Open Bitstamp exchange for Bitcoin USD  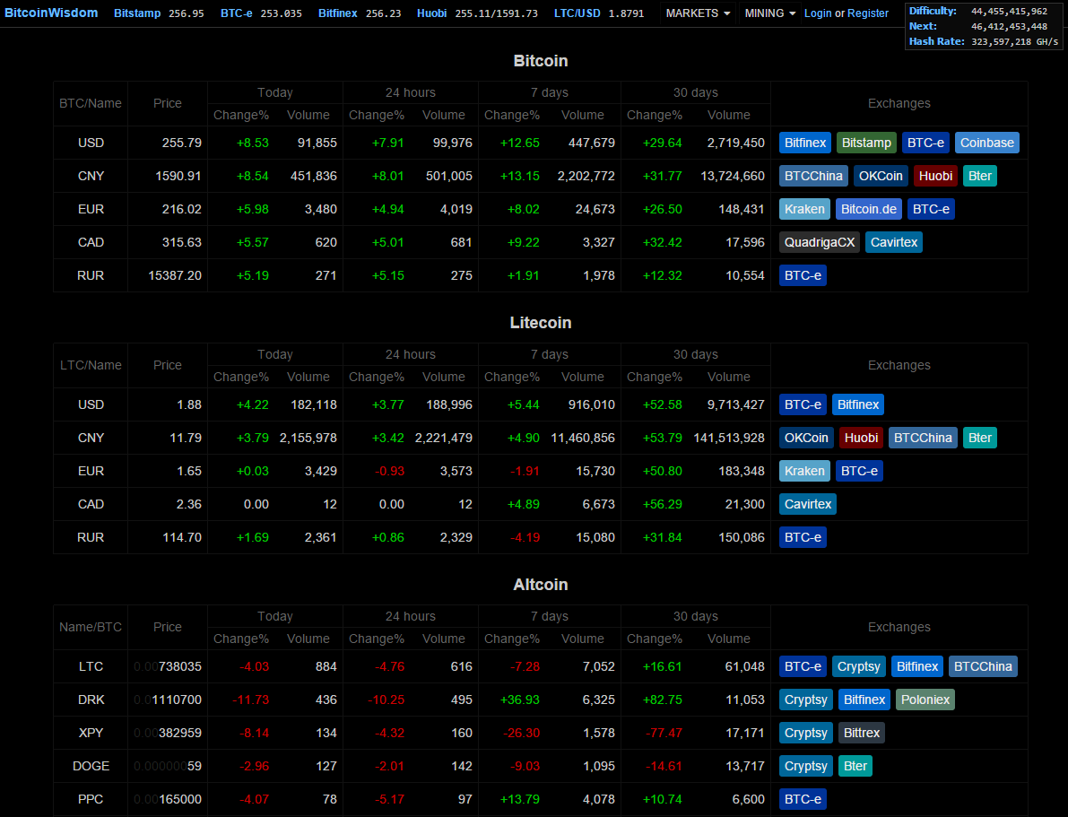click(866, 143)
